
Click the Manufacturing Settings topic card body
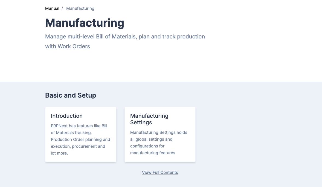[x=160, y=142]
